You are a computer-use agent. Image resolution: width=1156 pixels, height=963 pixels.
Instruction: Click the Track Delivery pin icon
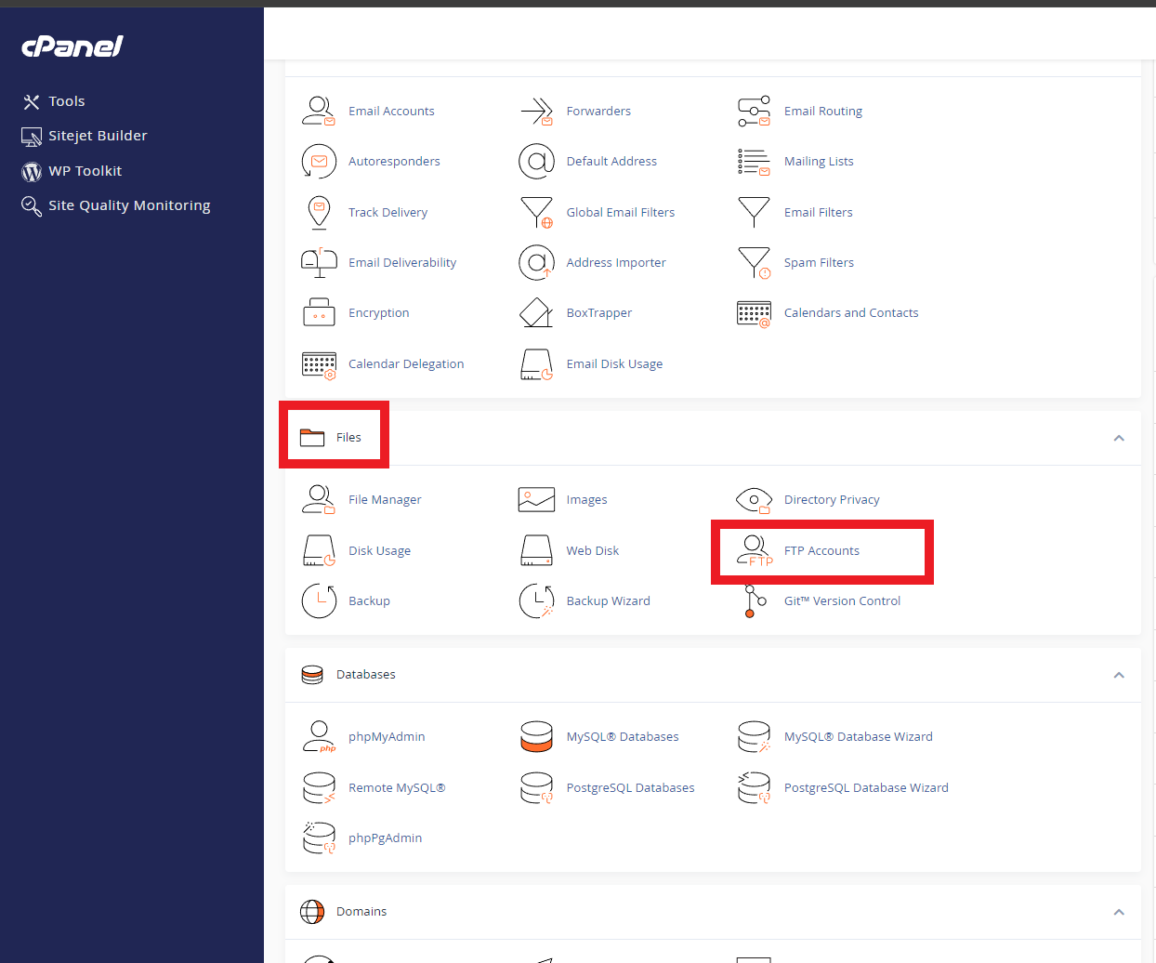(319, 212)
